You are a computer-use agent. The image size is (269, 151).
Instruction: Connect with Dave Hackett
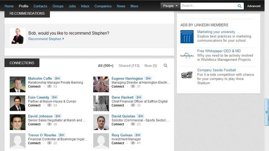(x=118, y=105)
